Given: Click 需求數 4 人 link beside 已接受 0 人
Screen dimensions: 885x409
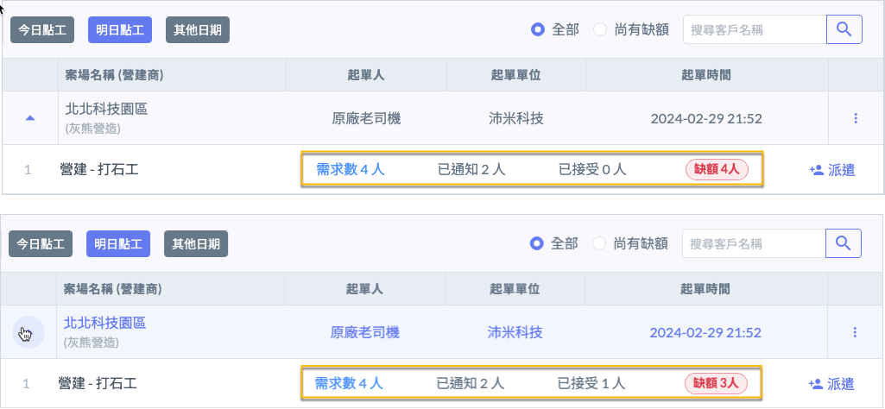Looking at the screenshot, I should point(351,169).
